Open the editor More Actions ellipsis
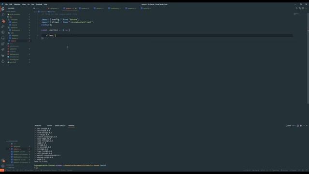This screenshot has height=174, width=309. click(306, 8)
